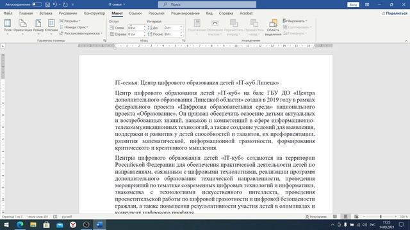Screen dimensions: 410x230
Task: Click the Слева left indent field
Action: click(x=136, y=27)
